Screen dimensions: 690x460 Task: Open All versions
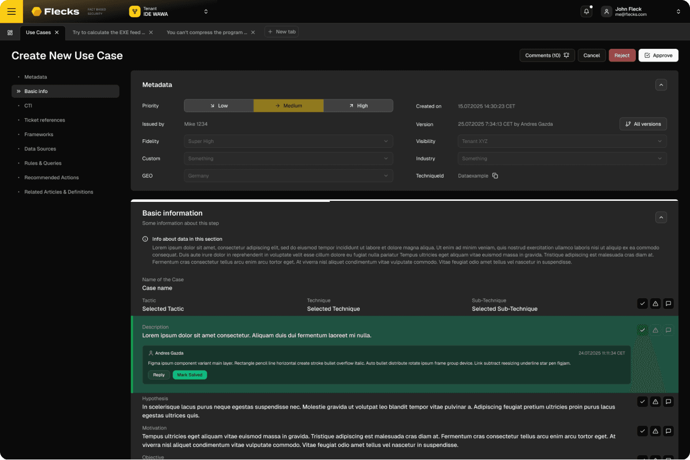tap(643, 124)
